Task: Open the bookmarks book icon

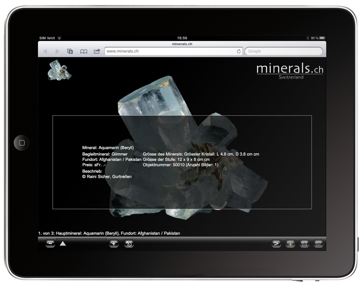Action: [x=83, y=51]
